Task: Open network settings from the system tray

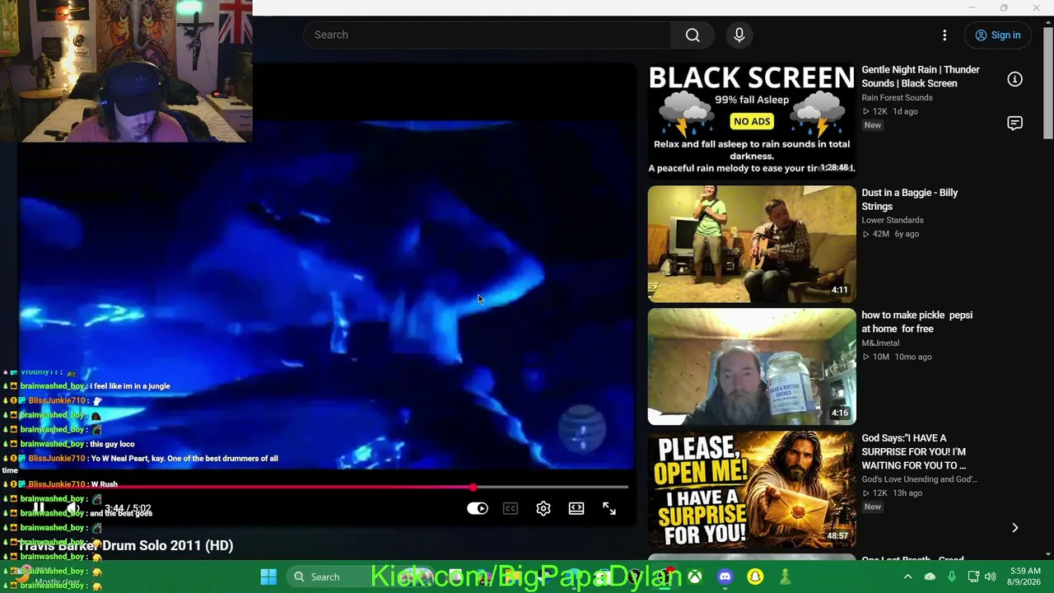Action: tap(973, 577)
